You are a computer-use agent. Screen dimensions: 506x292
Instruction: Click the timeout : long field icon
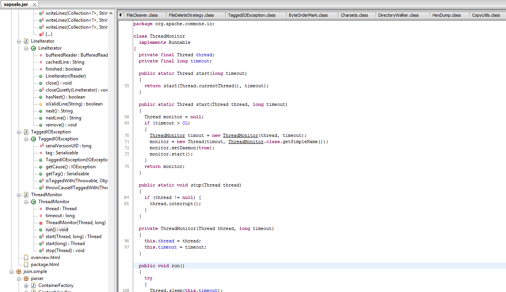click(x=41, y=216)
